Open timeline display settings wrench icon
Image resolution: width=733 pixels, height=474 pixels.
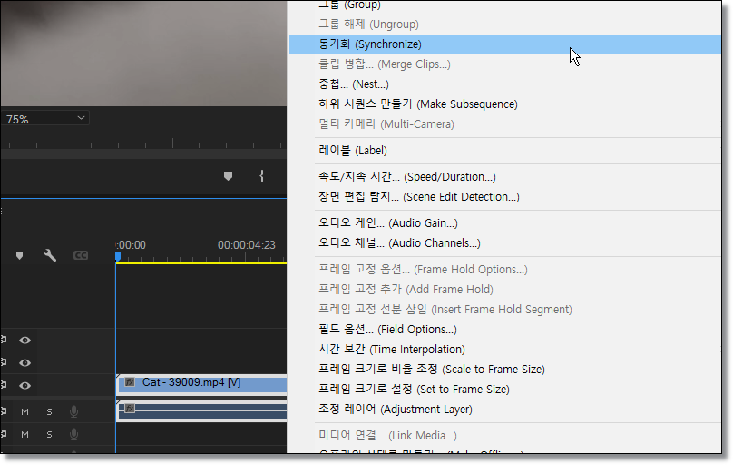(50, 255)
